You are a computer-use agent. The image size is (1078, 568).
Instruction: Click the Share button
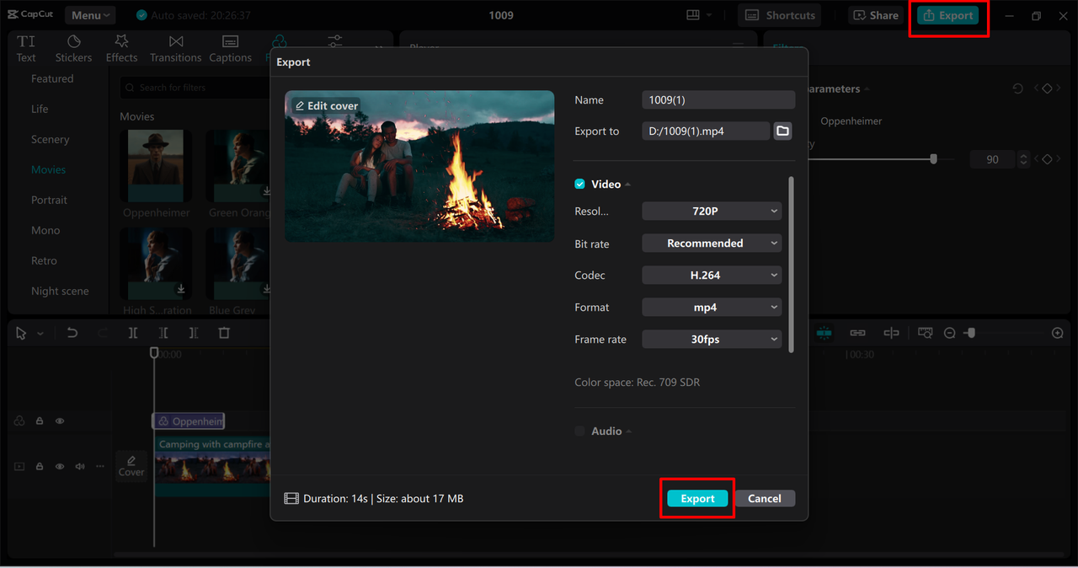point(877,15)
